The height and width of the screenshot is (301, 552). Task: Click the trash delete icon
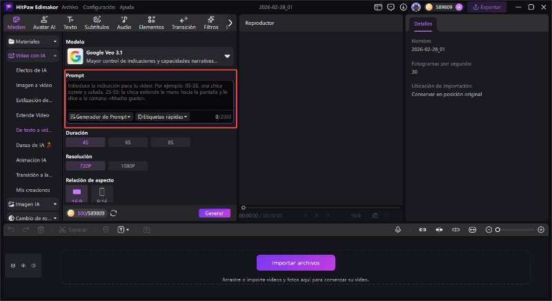(41, 230)
